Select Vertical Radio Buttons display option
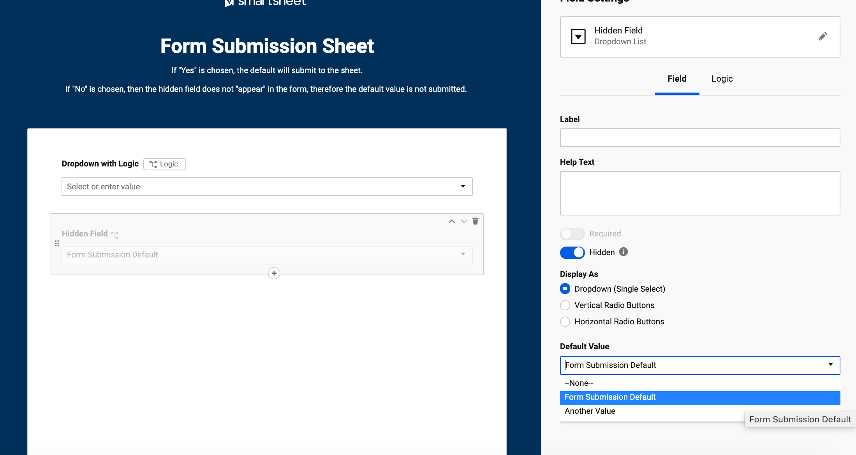The width and height of the screenshot is (856, 455). coord(565,305)
